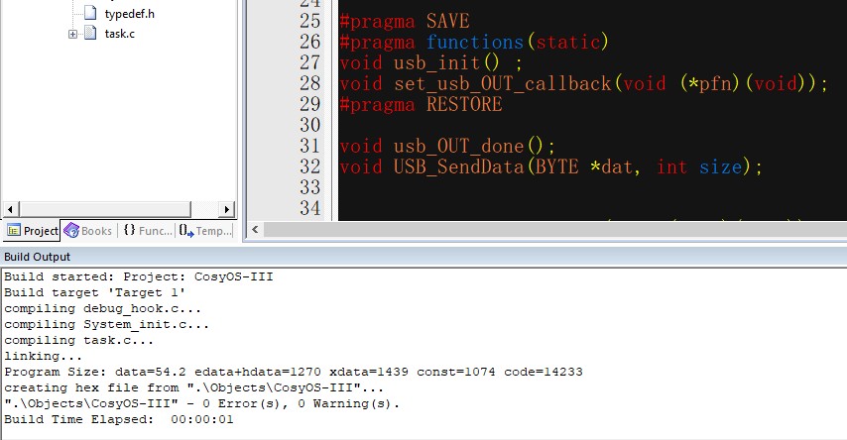Click line number 27 in the gutter
Image resolution: width=847 pixels, height=440 pixels.
310,62
